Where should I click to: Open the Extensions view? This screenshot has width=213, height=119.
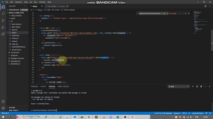click(3, 34)
